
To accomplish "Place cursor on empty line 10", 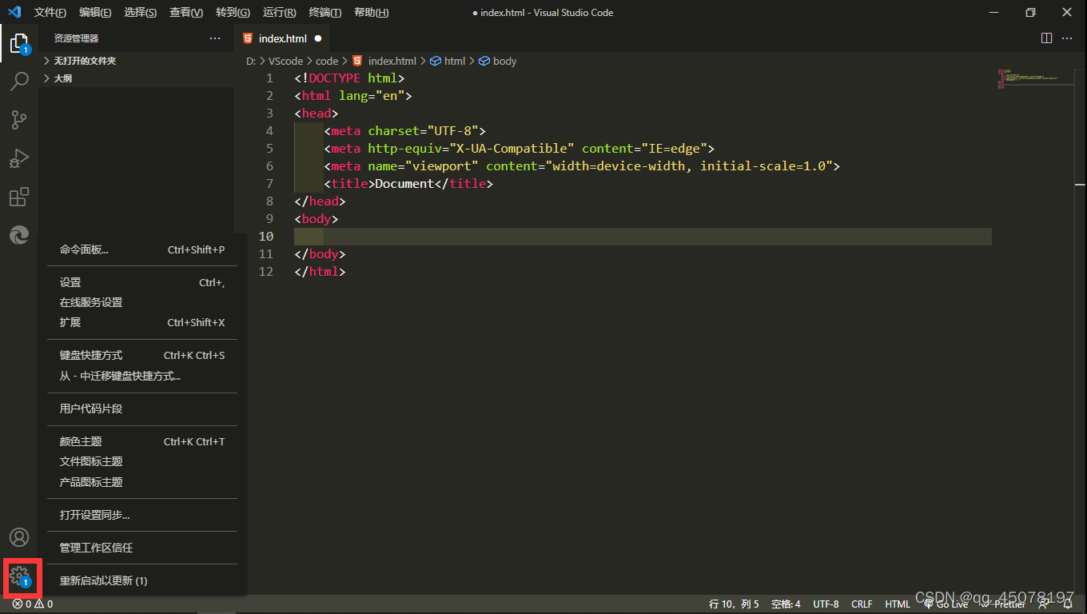I will point(643,237).
